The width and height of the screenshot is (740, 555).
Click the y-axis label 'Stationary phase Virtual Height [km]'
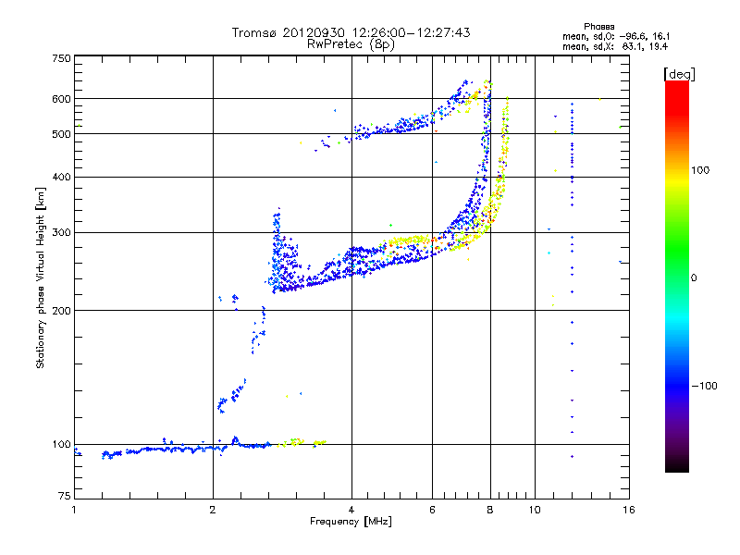pos(41,277)
